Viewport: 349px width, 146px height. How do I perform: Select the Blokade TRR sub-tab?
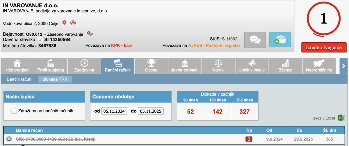click(x=55, y=79)
